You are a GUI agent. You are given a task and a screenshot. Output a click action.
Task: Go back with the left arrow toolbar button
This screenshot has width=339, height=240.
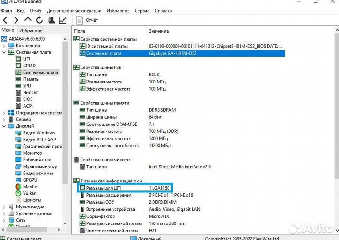(x=5, y=20)
